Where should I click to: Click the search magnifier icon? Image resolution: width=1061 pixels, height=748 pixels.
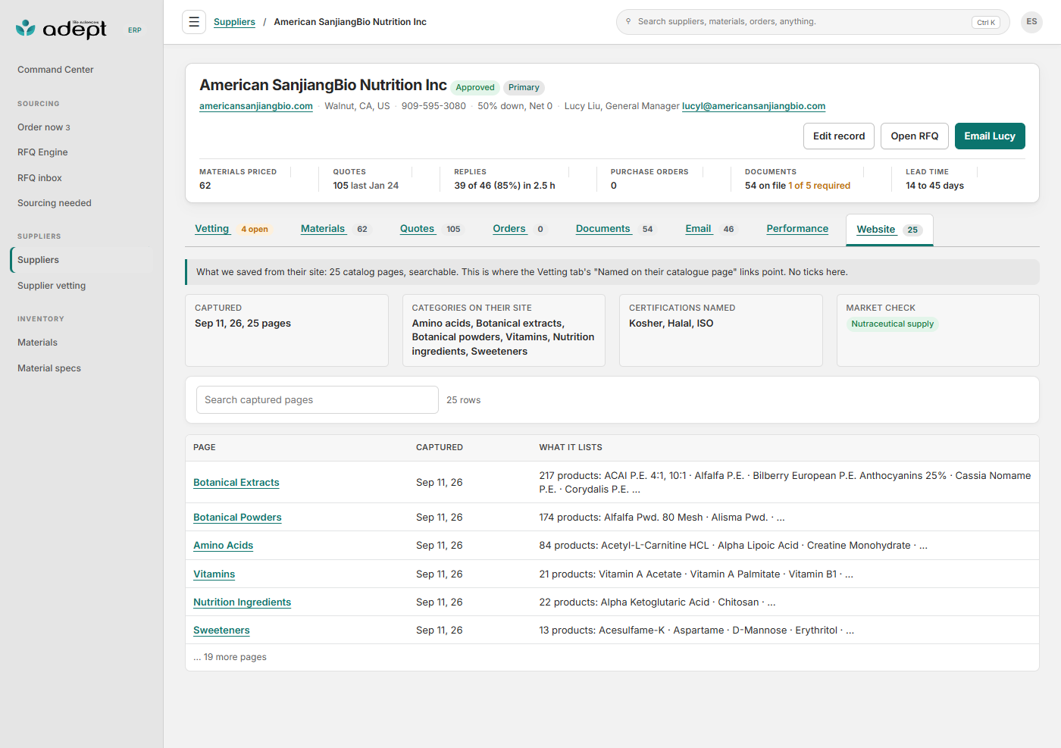coord(628,21)
